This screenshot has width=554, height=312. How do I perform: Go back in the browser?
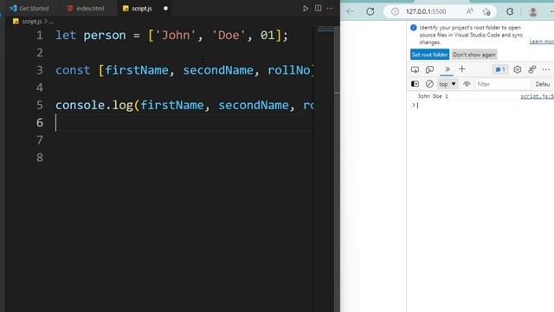pos(350,11)
